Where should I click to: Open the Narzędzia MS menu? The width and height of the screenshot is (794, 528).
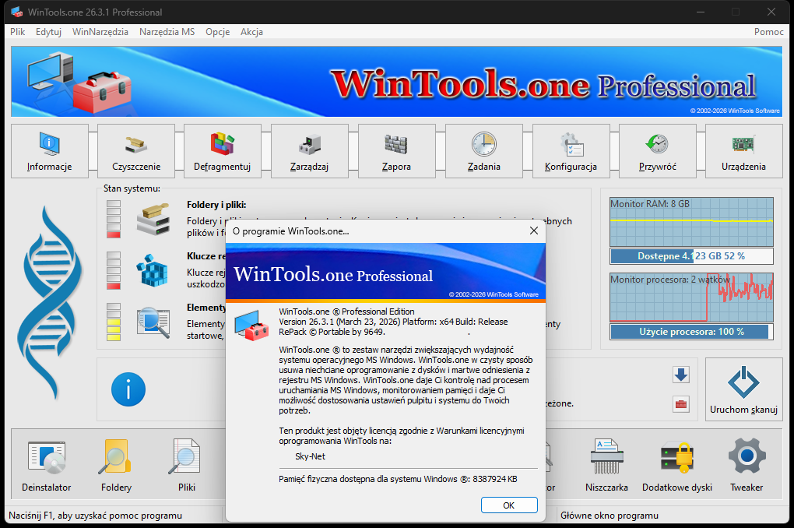[x=167, y=31]
